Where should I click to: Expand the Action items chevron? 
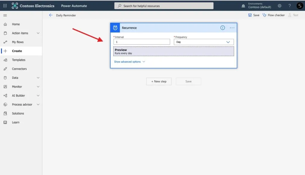pos(38,33)
